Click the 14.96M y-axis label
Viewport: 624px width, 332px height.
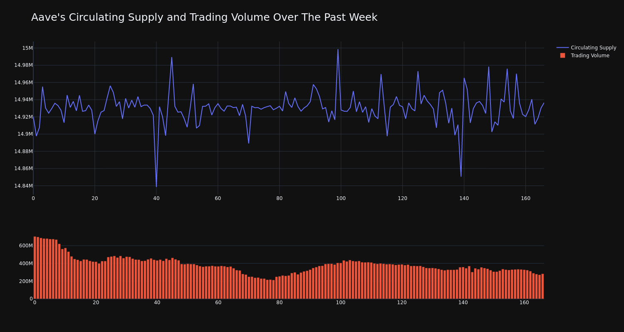(23, 83)
